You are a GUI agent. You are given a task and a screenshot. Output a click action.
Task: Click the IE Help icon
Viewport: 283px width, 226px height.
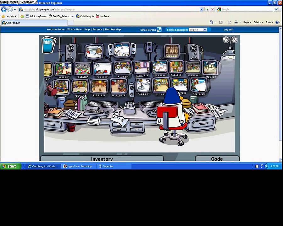coord(277,22)
